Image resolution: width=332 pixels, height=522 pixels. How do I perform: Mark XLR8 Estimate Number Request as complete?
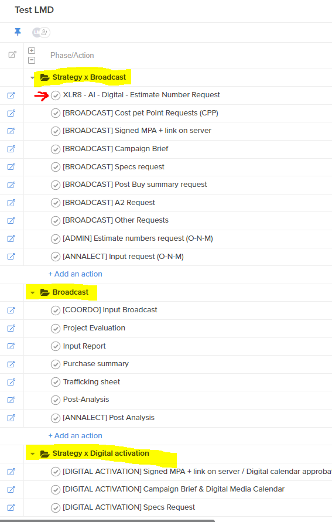pos(56,95)
